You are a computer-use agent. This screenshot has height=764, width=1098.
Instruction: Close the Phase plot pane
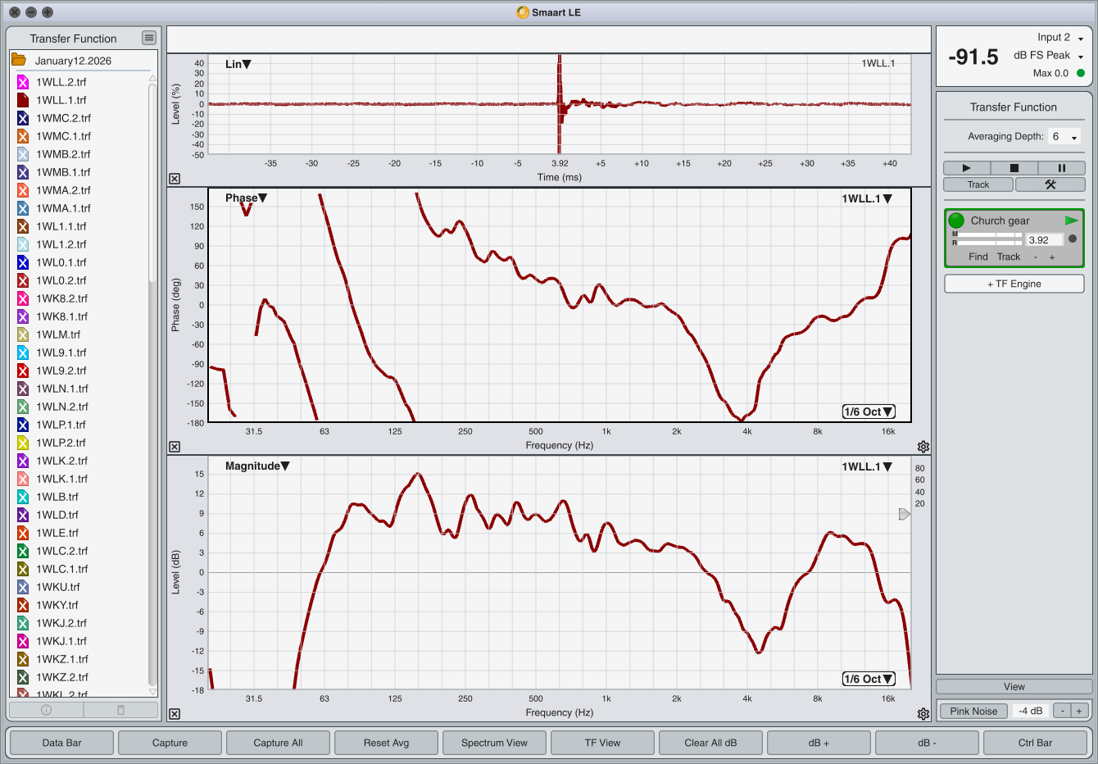coord(175,447)
